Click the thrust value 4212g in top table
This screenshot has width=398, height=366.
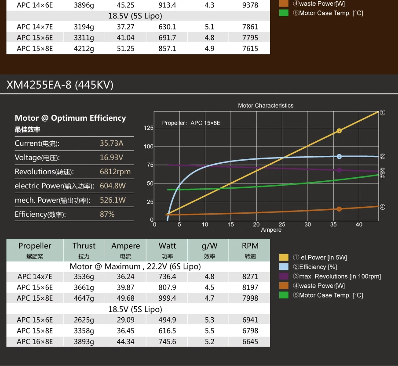tap(84, 48)
